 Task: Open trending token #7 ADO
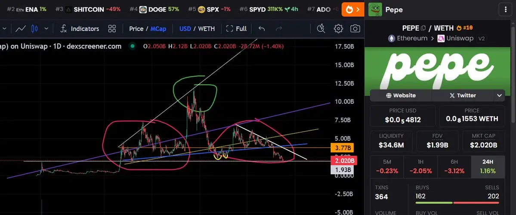tap(323, 9)
